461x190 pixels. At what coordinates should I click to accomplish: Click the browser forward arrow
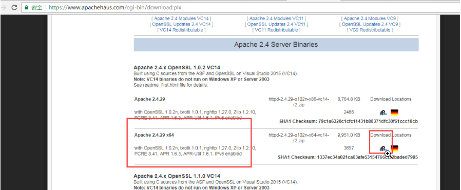click(x=4, y=8)
